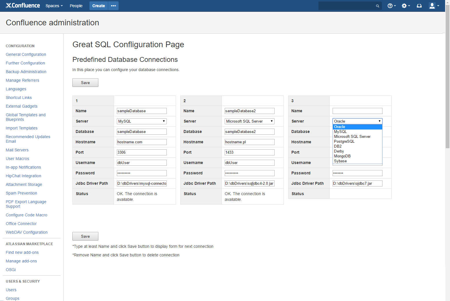Viewport: 450px width, 301px height.
Task: Open Configure Code Macro link
Action: coord(27,215)
